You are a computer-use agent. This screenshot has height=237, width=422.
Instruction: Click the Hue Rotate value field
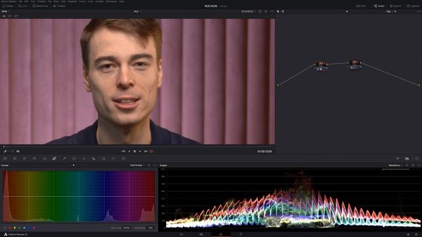tap(150, 228)
